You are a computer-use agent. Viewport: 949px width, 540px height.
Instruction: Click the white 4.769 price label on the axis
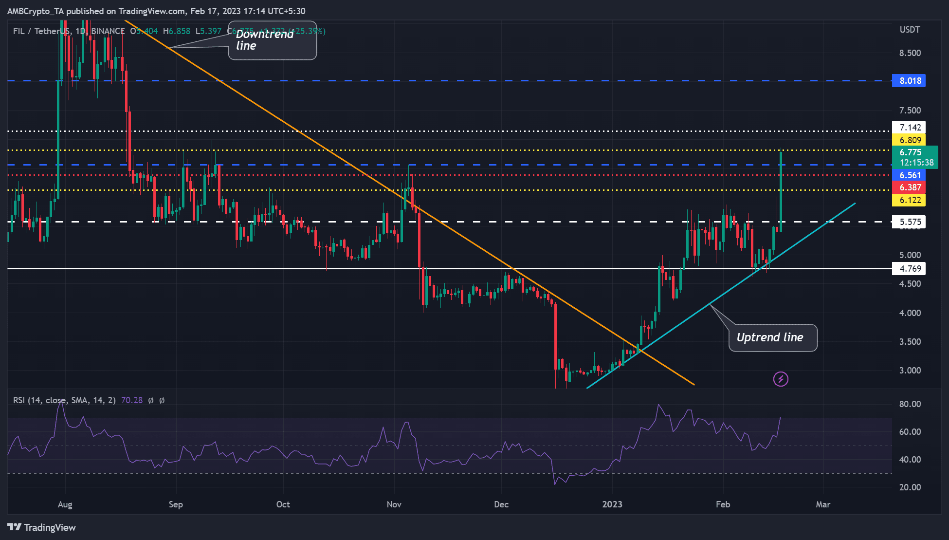pos(909,268)
